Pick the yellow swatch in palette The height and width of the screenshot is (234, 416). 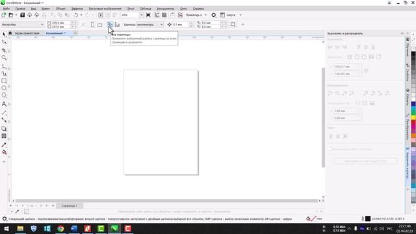413,117
